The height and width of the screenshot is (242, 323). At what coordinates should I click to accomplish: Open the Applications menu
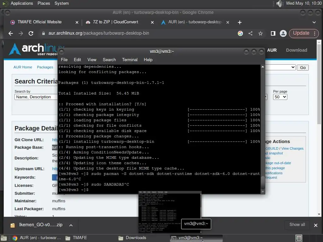22,3
